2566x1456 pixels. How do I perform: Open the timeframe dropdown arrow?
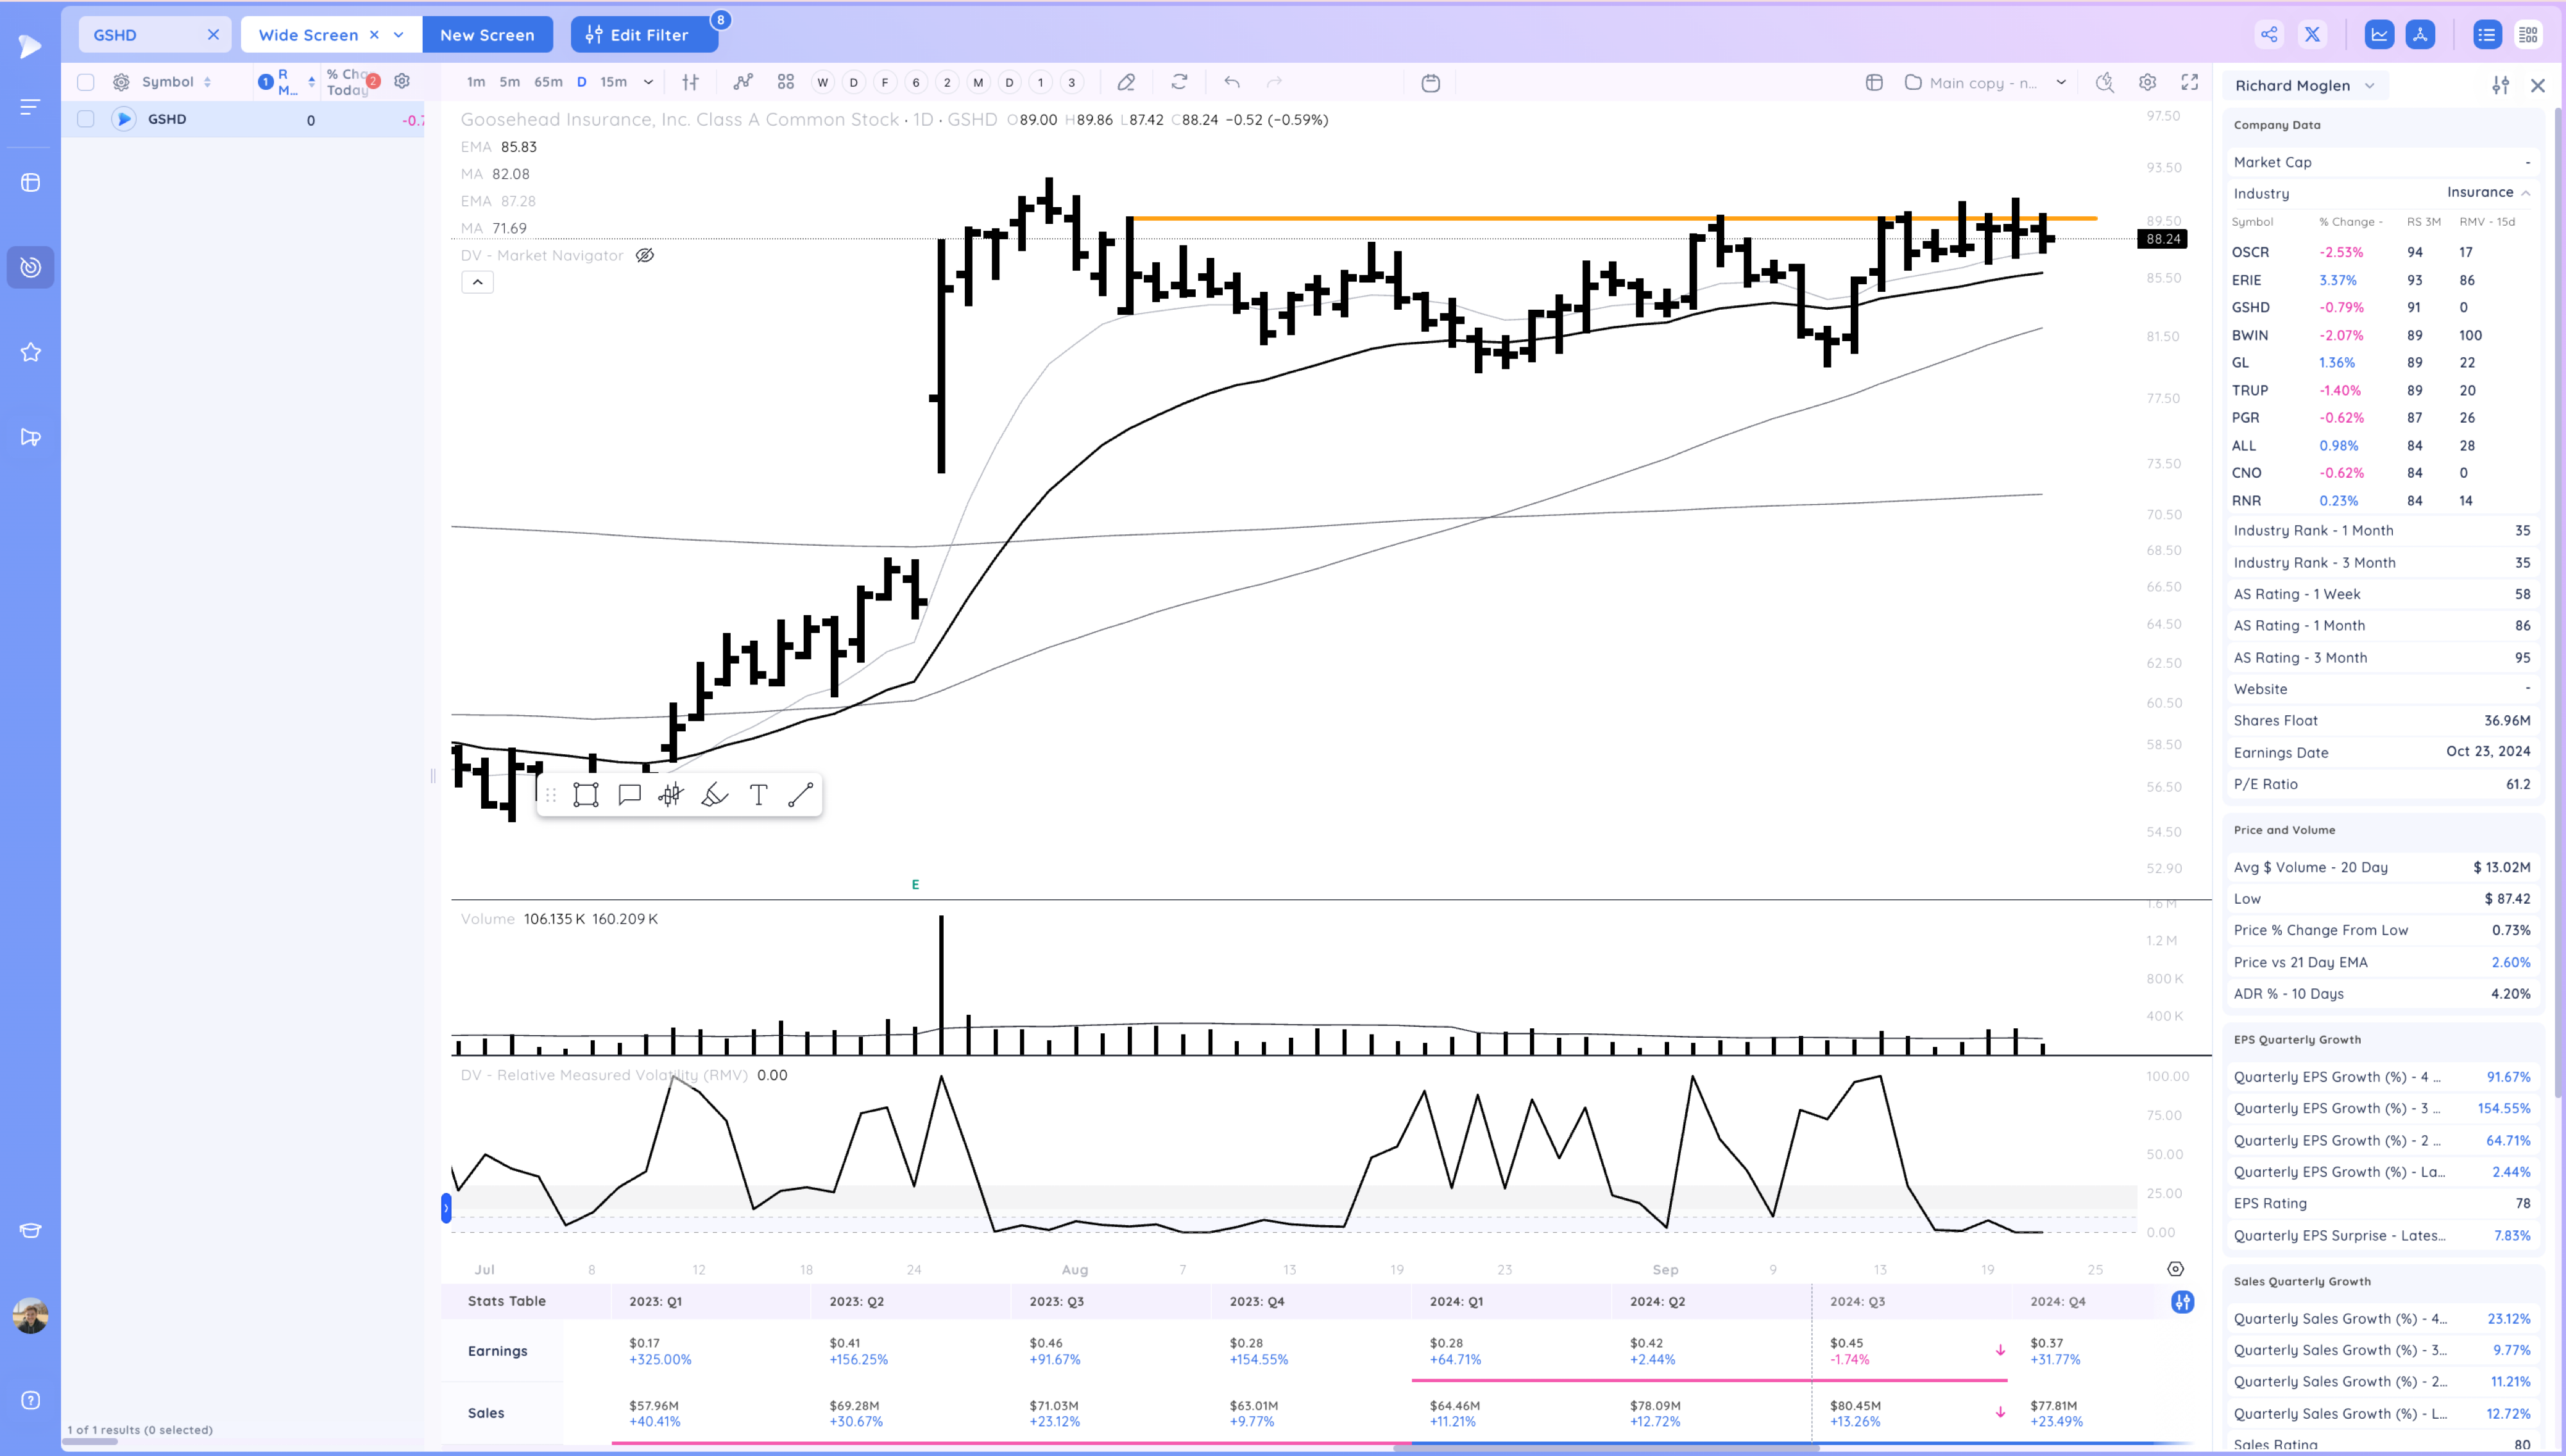(648, 82)
